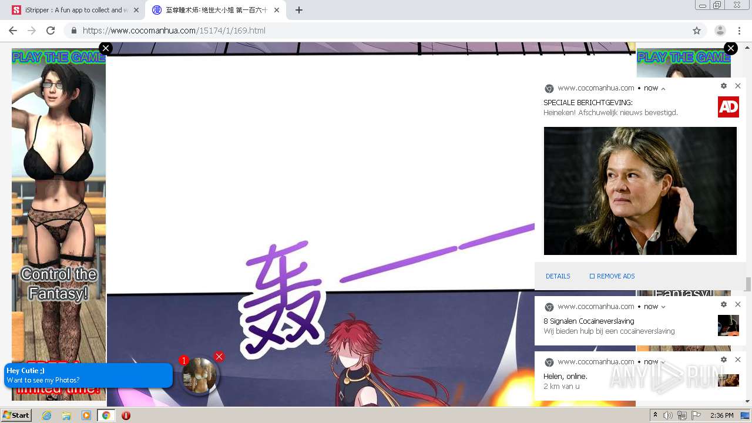Viewport: 752px width, 423px height.
Task: Collapse the Heineken notification chevron
Action: [663, 89]
